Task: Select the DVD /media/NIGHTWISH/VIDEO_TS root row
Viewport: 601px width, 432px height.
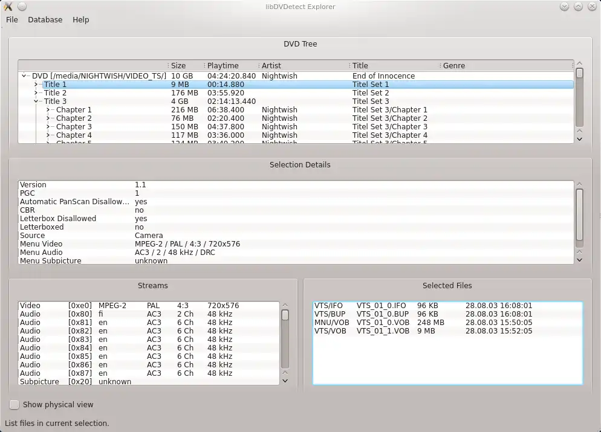Action: (296, 76)
